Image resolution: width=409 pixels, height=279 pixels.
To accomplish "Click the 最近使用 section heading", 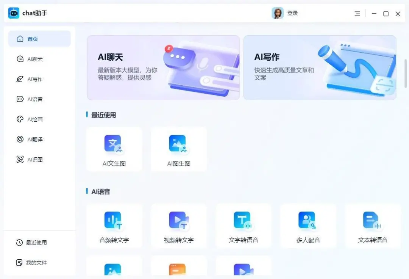I will (x=103, y=115).
